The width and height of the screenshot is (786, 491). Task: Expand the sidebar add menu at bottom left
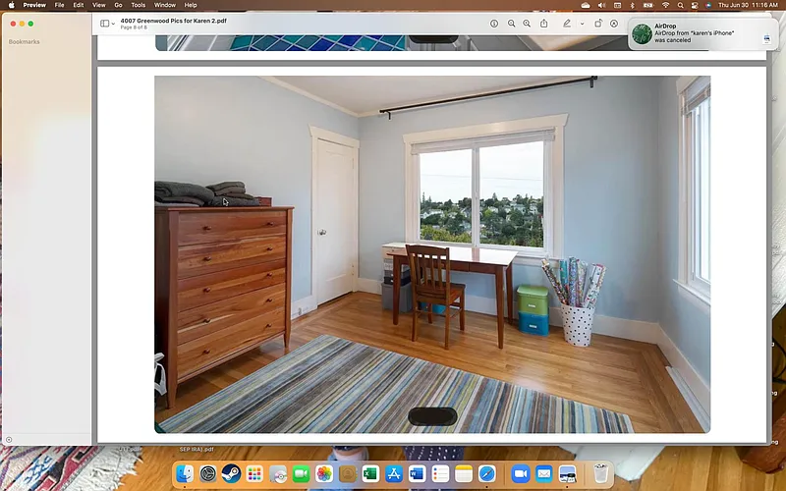(9, 440)
